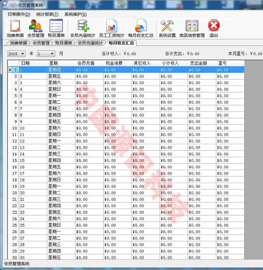This screenshot has height=270, width=263.
Task: Switch to the 会员充值统计 tab
Action: (90, 43)
